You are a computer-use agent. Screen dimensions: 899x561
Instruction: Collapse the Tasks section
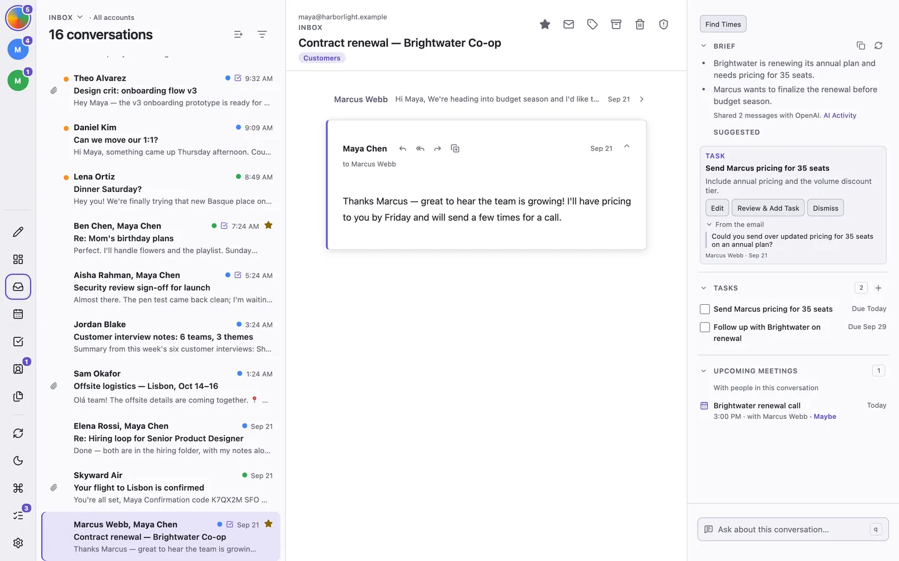click(704, 288)
